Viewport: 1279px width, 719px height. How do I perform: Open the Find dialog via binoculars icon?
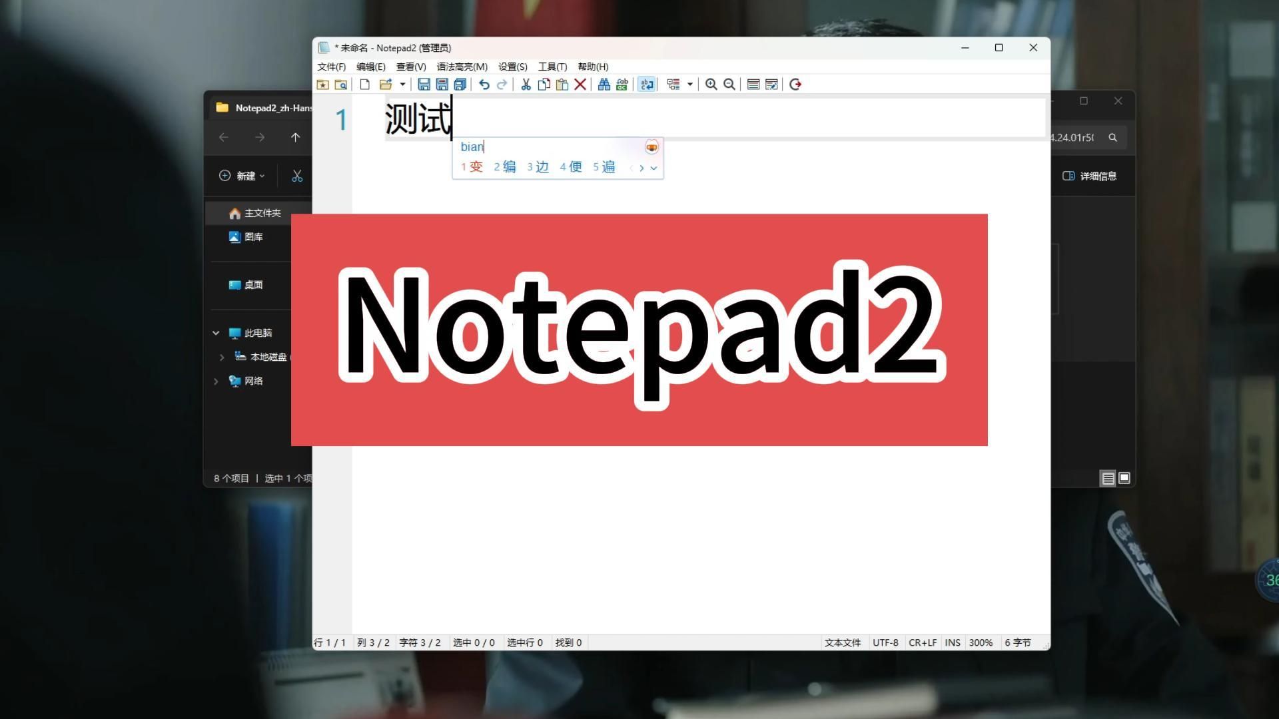604,84
